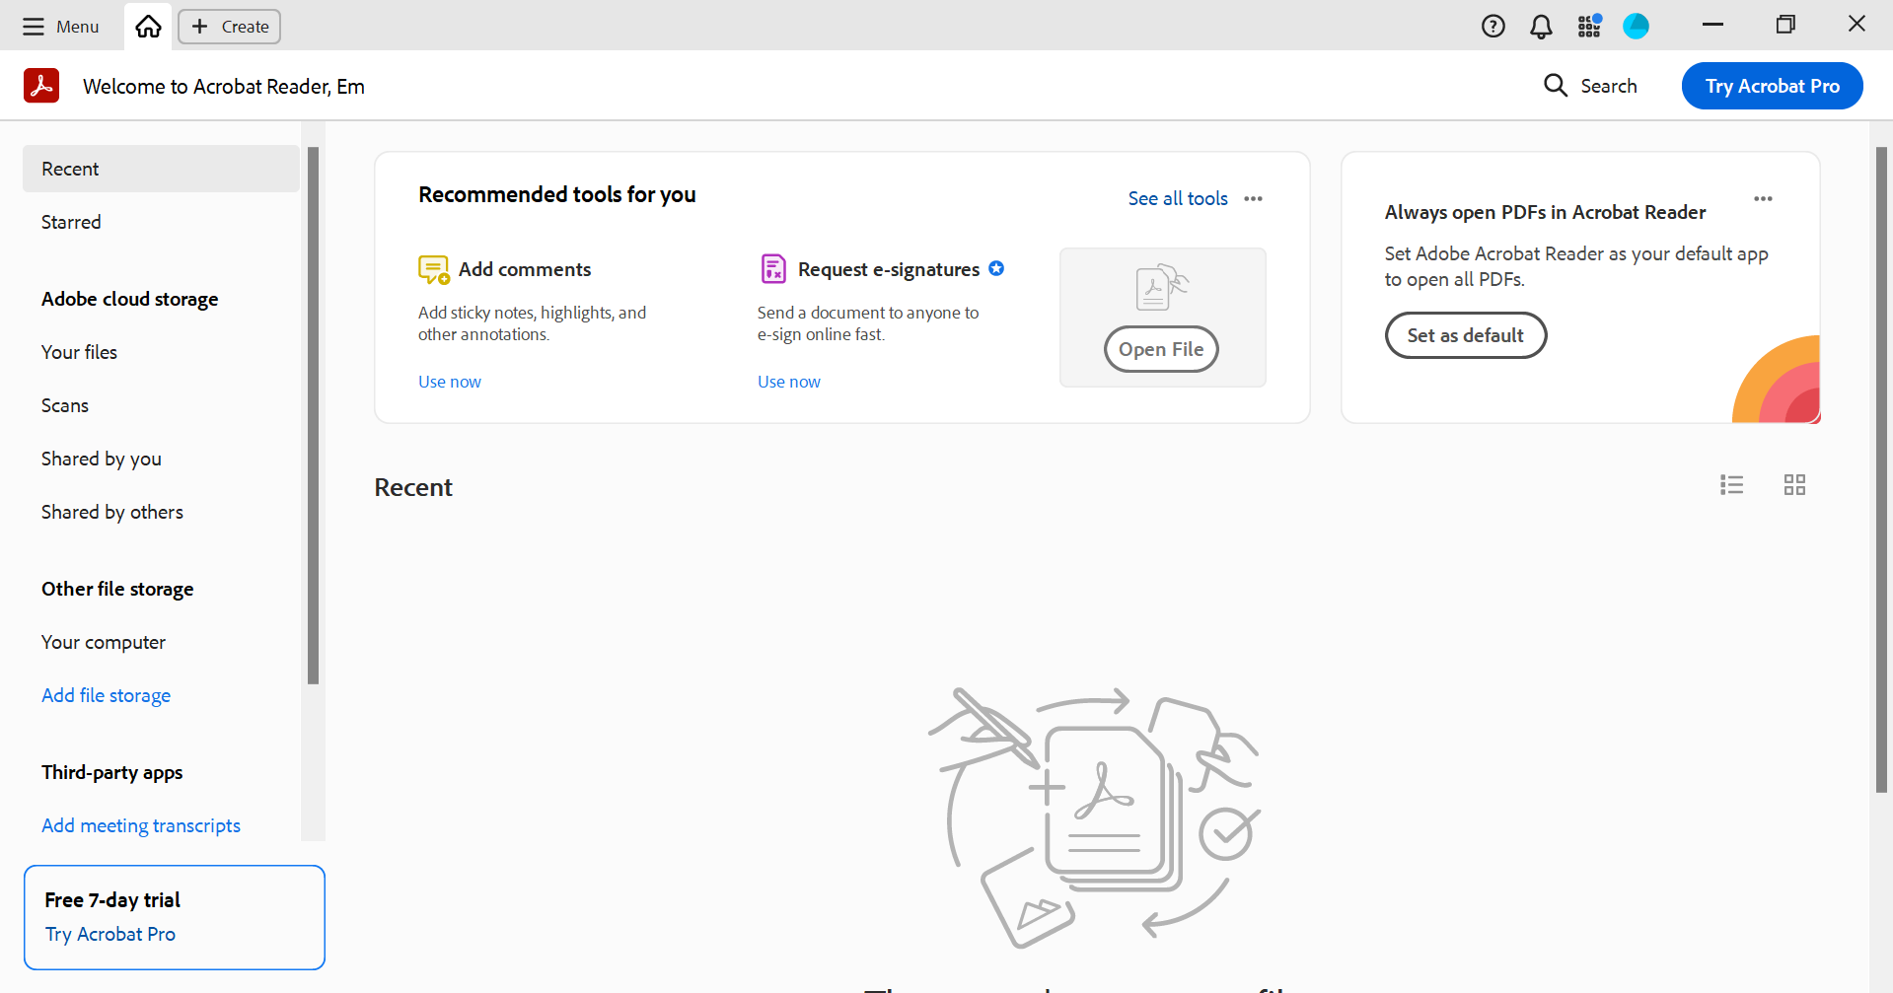Image resolution: width=1893 pixels, height=993 pixels.
Task: Select Recent in the sidebar
Action: tap(161, 169)
